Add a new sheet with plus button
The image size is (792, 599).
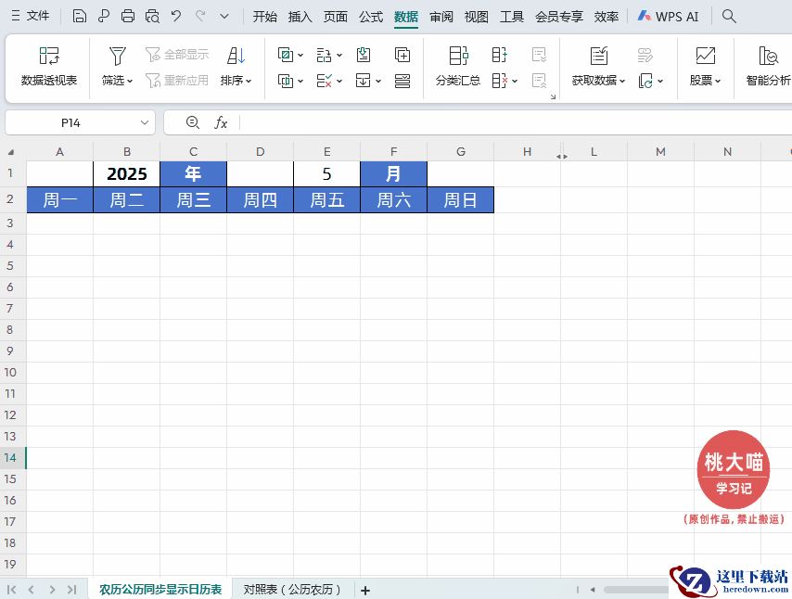(x=365, y=590)
